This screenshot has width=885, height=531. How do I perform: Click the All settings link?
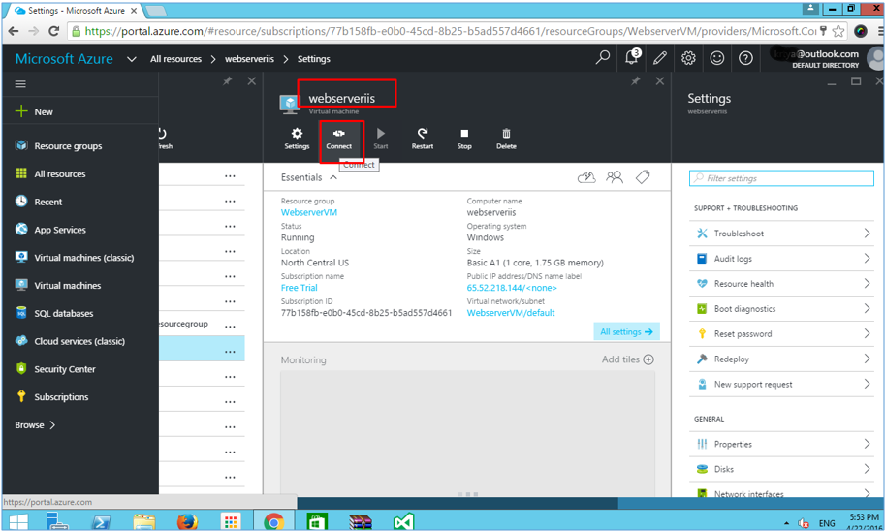tap(626, 331)
